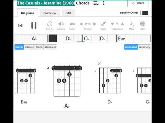Screen dimensions: 165x123
Task: Select the Ukulele instrument
Action: click(x=29, y=47)
